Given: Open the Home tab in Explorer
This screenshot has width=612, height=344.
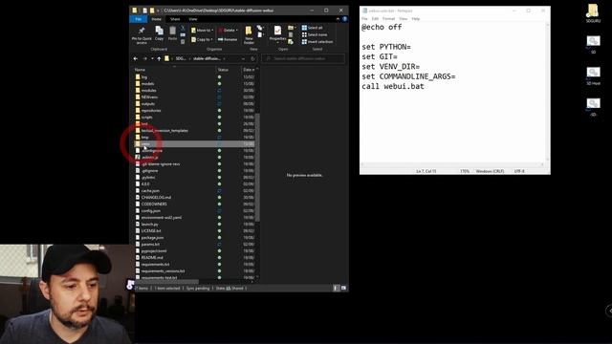Looking at the screenshot, I should point(156,19).
